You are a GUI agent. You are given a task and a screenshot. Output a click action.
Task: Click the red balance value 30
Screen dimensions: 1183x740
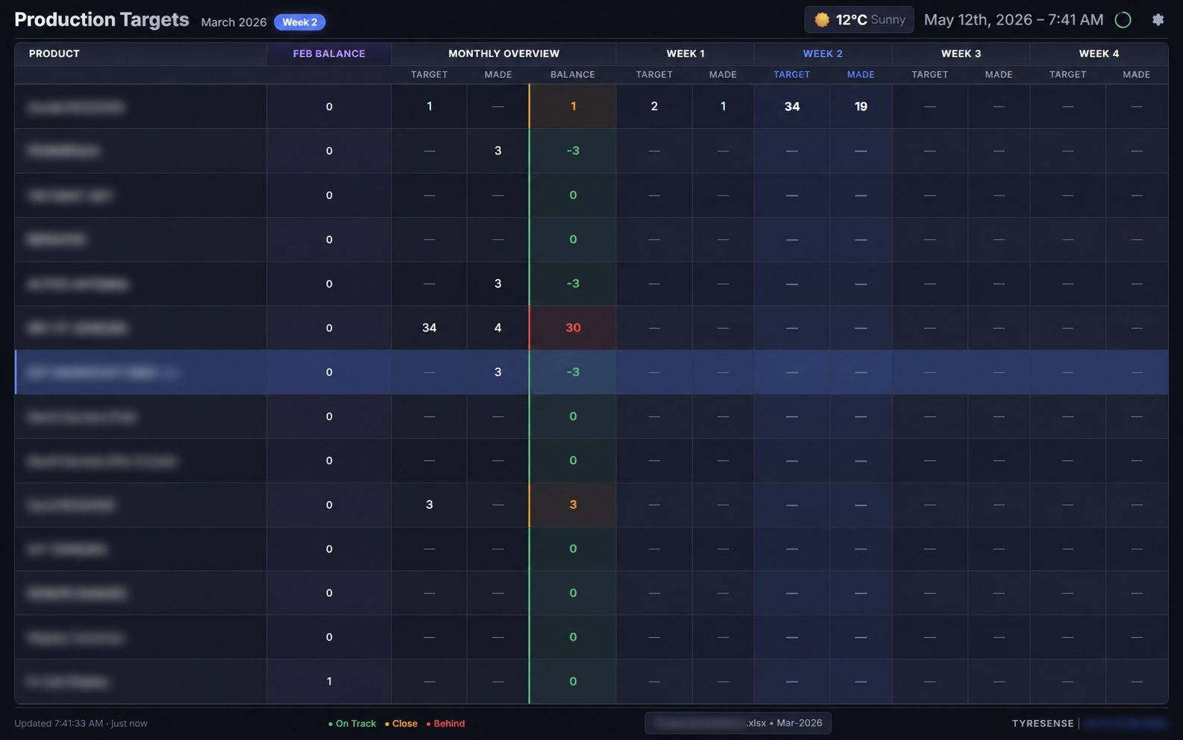point(573,327)
